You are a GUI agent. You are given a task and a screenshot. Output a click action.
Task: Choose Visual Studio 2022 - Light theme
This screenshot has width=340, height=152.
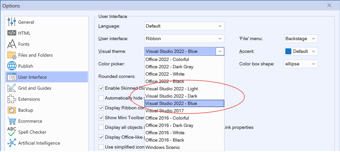(x=184, y=89)
